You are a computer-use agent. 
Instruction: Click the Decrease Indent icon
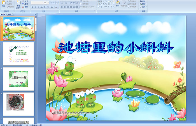click(71, 3)
